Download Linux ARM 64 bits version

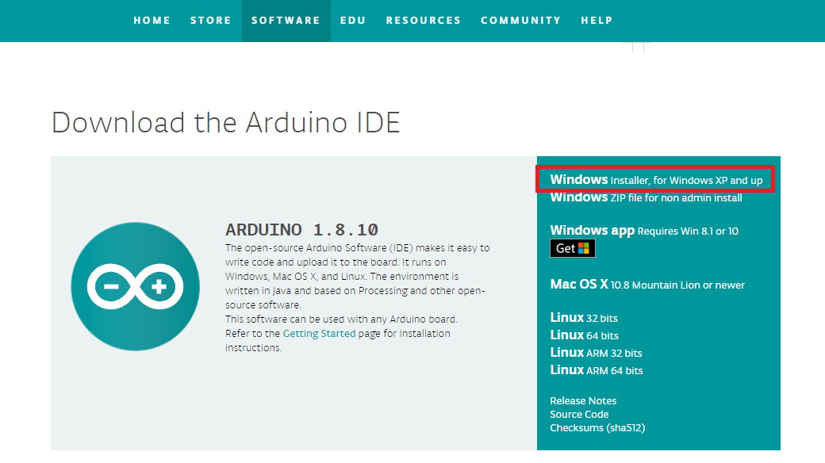[596, 370]
